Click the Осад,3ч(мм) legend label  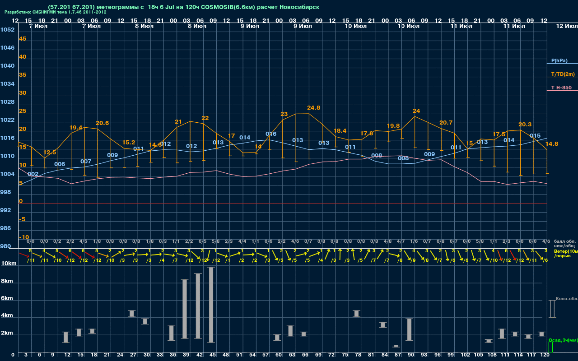563,340
